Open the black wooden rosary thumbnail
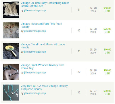 point(11,72)
